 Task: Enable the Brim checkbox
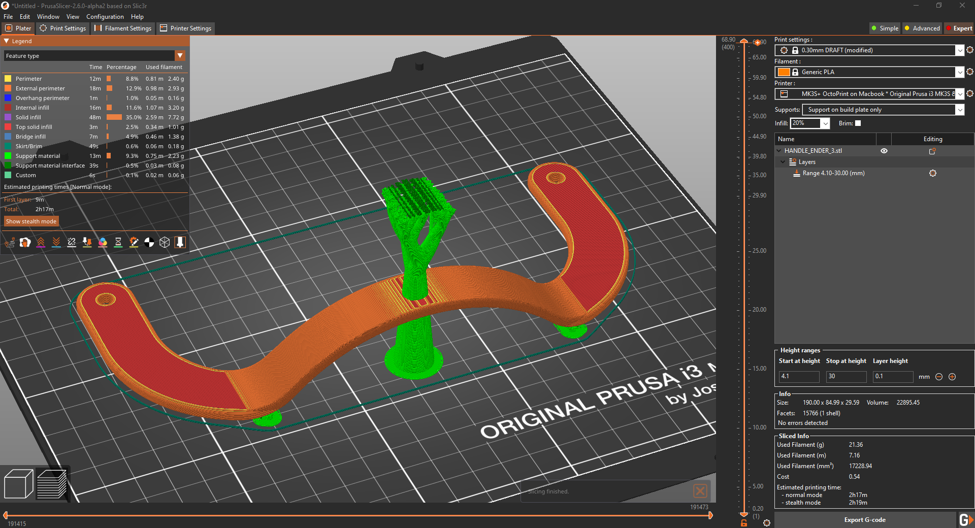[858, 123]
